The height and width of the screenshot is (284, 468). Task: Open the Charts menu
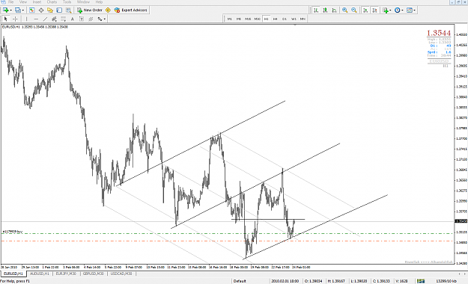[x=52, y=2]
